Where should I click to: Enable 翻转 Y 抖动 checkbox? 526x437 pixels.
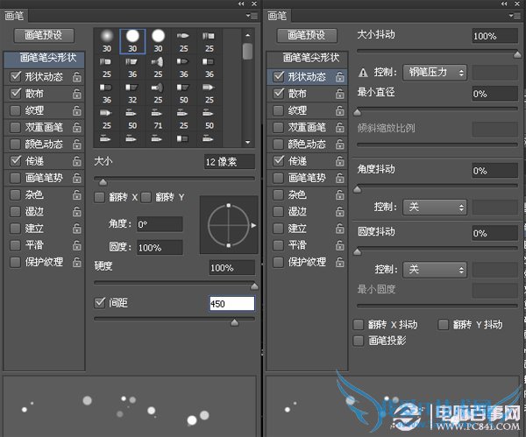coord(443,324)
